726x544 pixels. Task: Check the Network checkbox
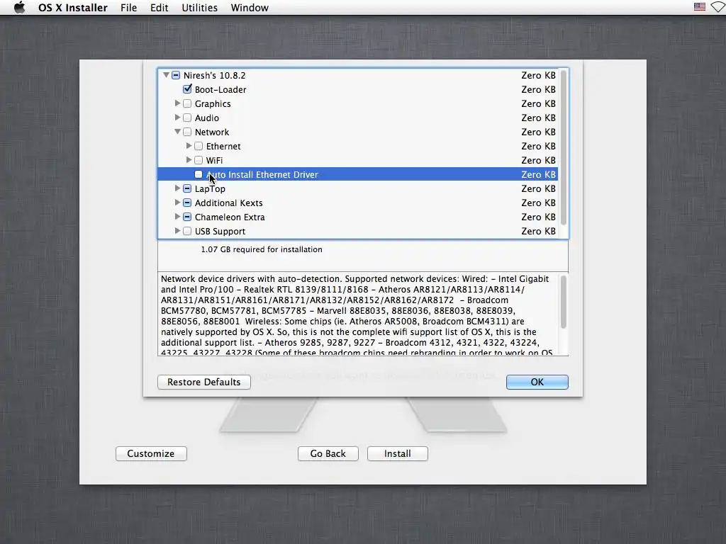pyautogui.click(x=187, y=132)
